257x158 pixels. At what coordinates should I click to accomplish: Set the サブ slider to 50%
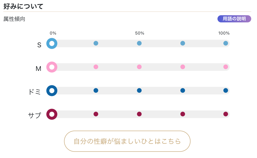[139, 114]
